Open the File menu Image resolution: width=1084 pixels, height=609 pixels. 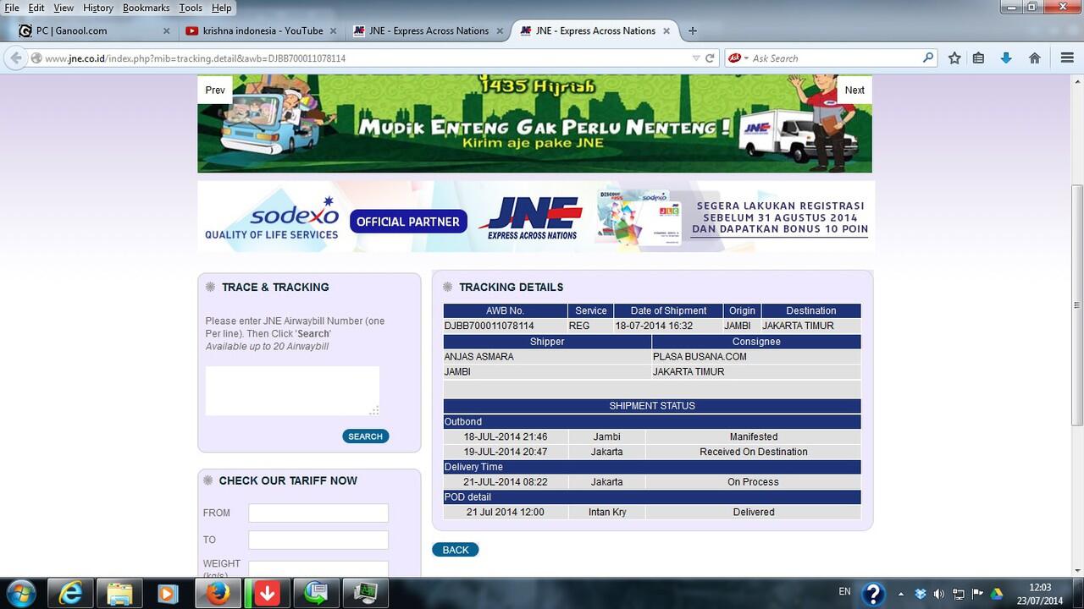tap(12, 8)
